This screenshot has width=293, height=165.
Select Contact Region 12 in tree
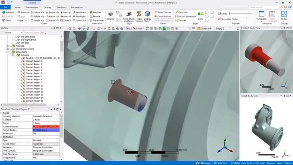34,92
